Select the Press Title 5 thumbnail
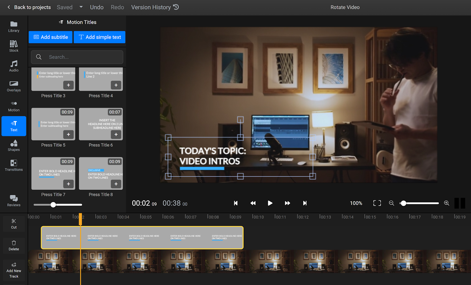Viewport: 471px width, 285px height. [x=53, y=124]
